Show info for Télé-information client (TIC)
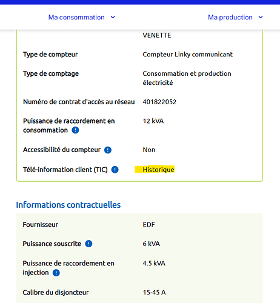 115,170
